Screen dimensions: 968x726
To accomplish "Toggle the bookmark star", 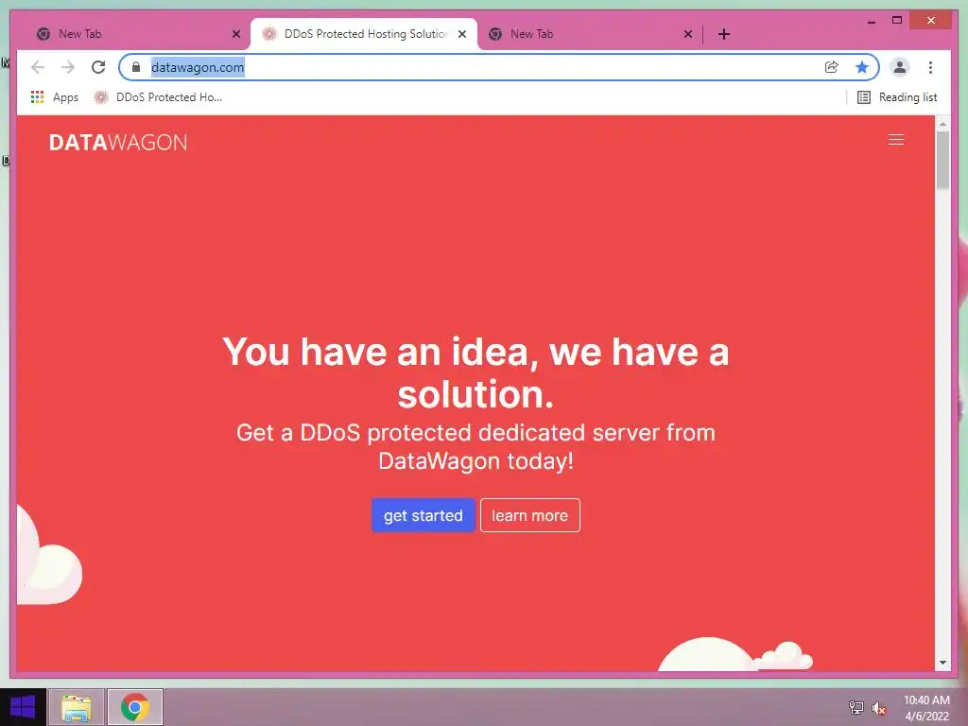I will pyautogui.click(x=862, y=67).
